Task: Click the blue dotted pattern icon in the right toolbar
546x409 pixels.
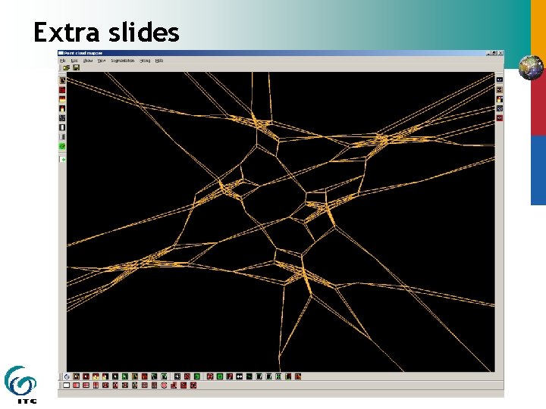Action: click(x=500, y=109)
